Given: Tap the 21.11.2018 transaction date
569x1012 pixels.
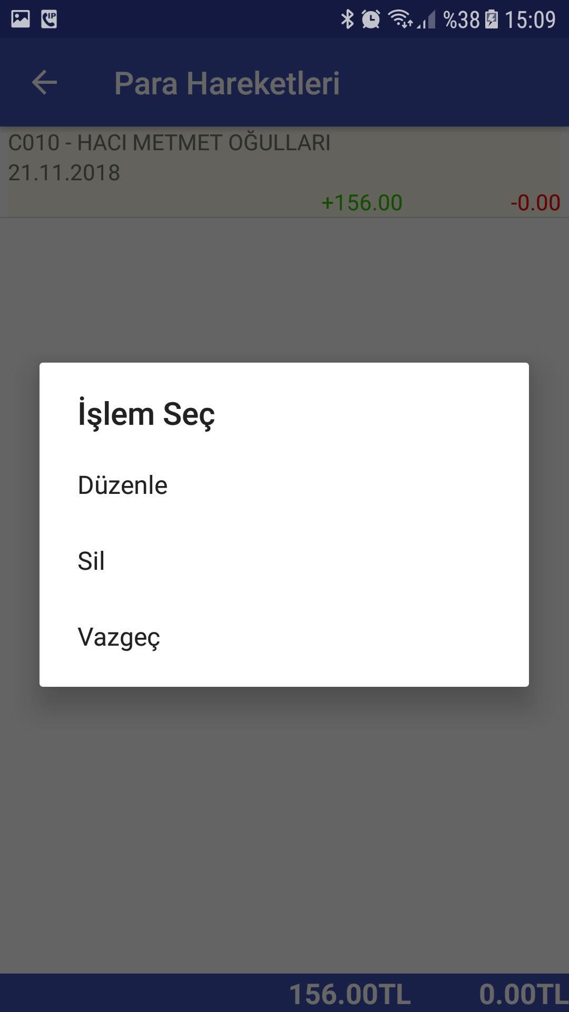Looking at the screenshot, I should pyautogui.click(x=64, y=173).
